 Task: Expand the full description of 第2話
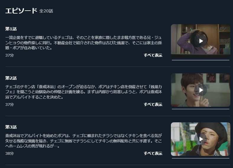coord(153,104)
